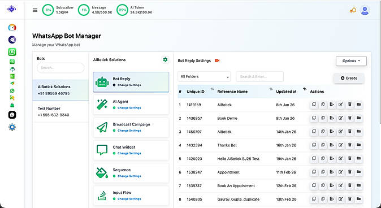The height and width of the screenshot is (208, 381).
Task: Click the unique ID 1538247
Action: 194,172
